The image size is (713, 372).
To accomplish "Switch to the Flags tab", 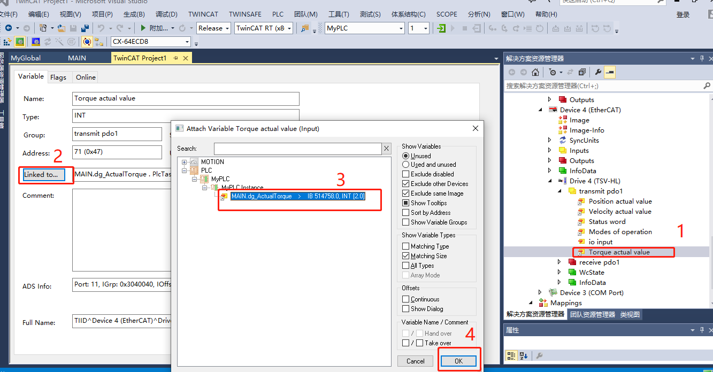I will pos(58,77).
